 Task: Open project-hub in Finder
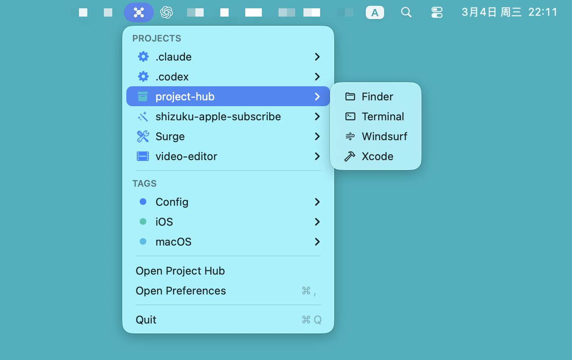[x=376, y=96]
